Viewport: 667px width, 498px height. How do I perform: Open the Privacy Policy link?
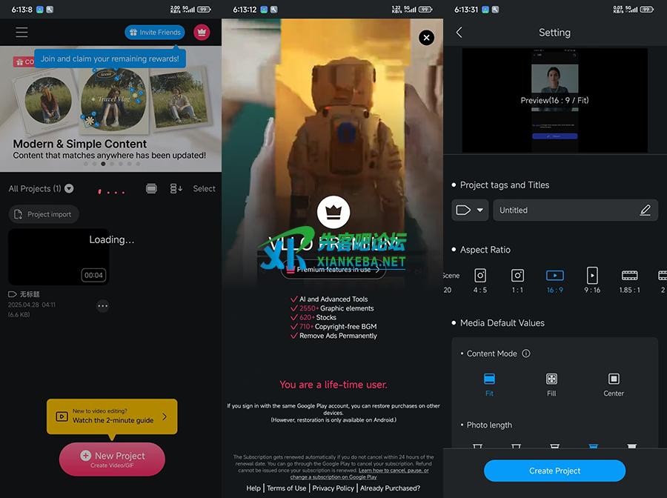(333, 488)
